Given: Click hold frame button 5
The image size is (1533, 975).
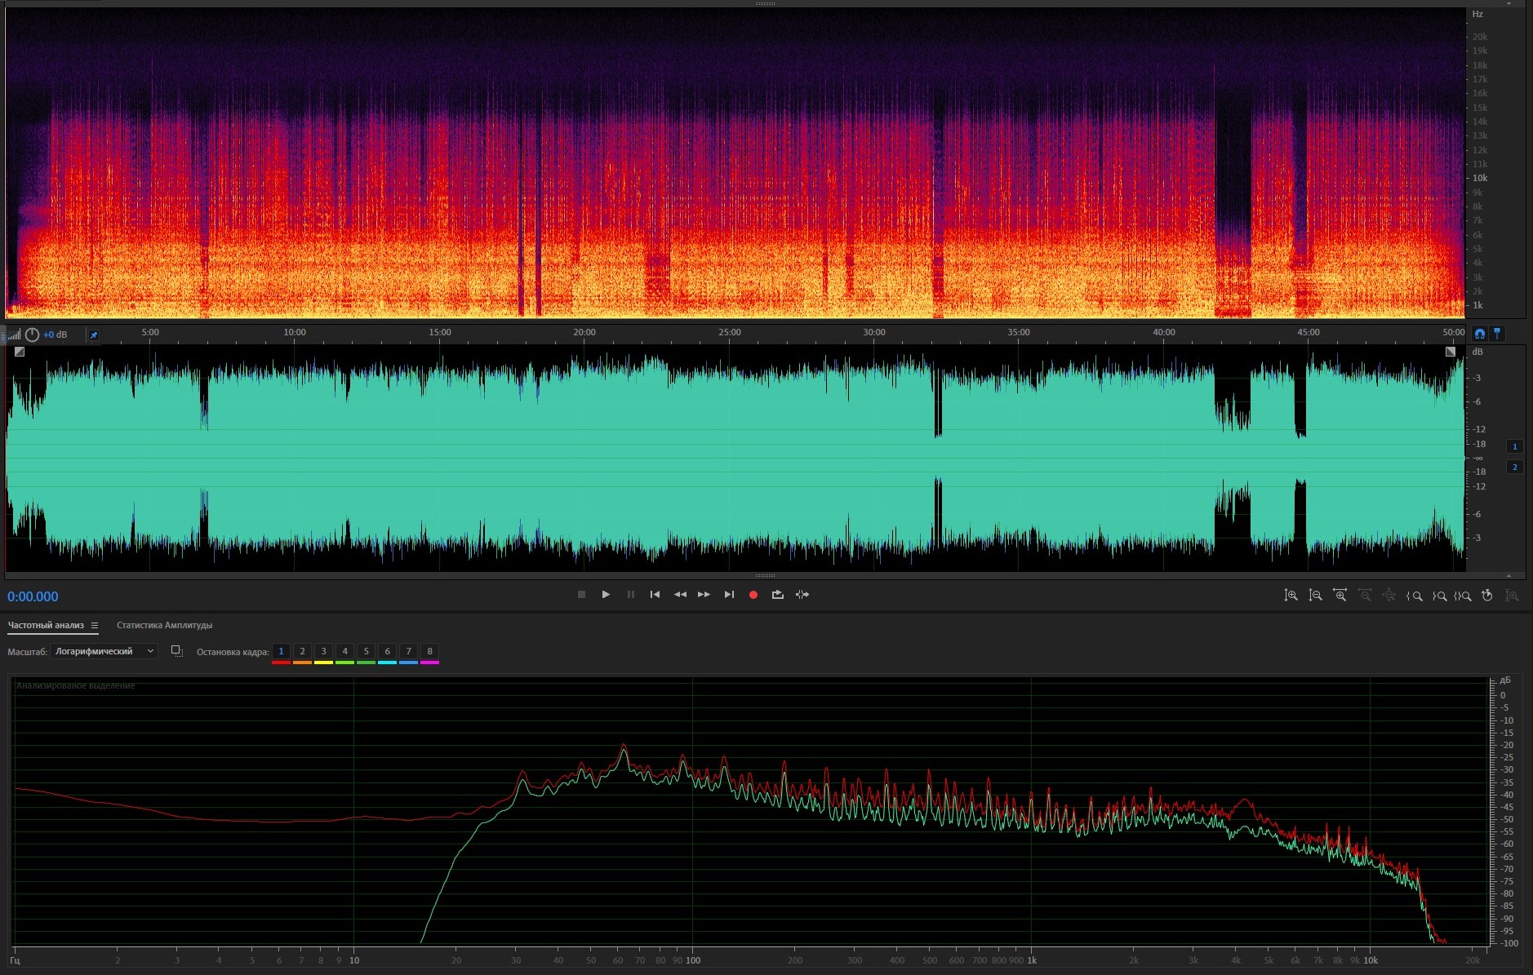Looking at the screenshot, I should point(366,651).
